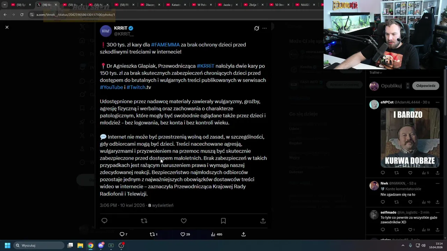Open KRRiT post's three-dot more menu

point(264,28)
